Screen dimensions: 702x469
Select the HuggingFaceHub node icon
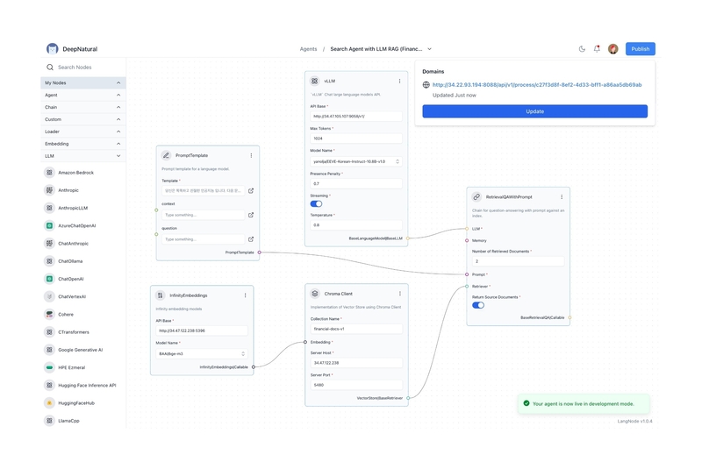[49, 403]
